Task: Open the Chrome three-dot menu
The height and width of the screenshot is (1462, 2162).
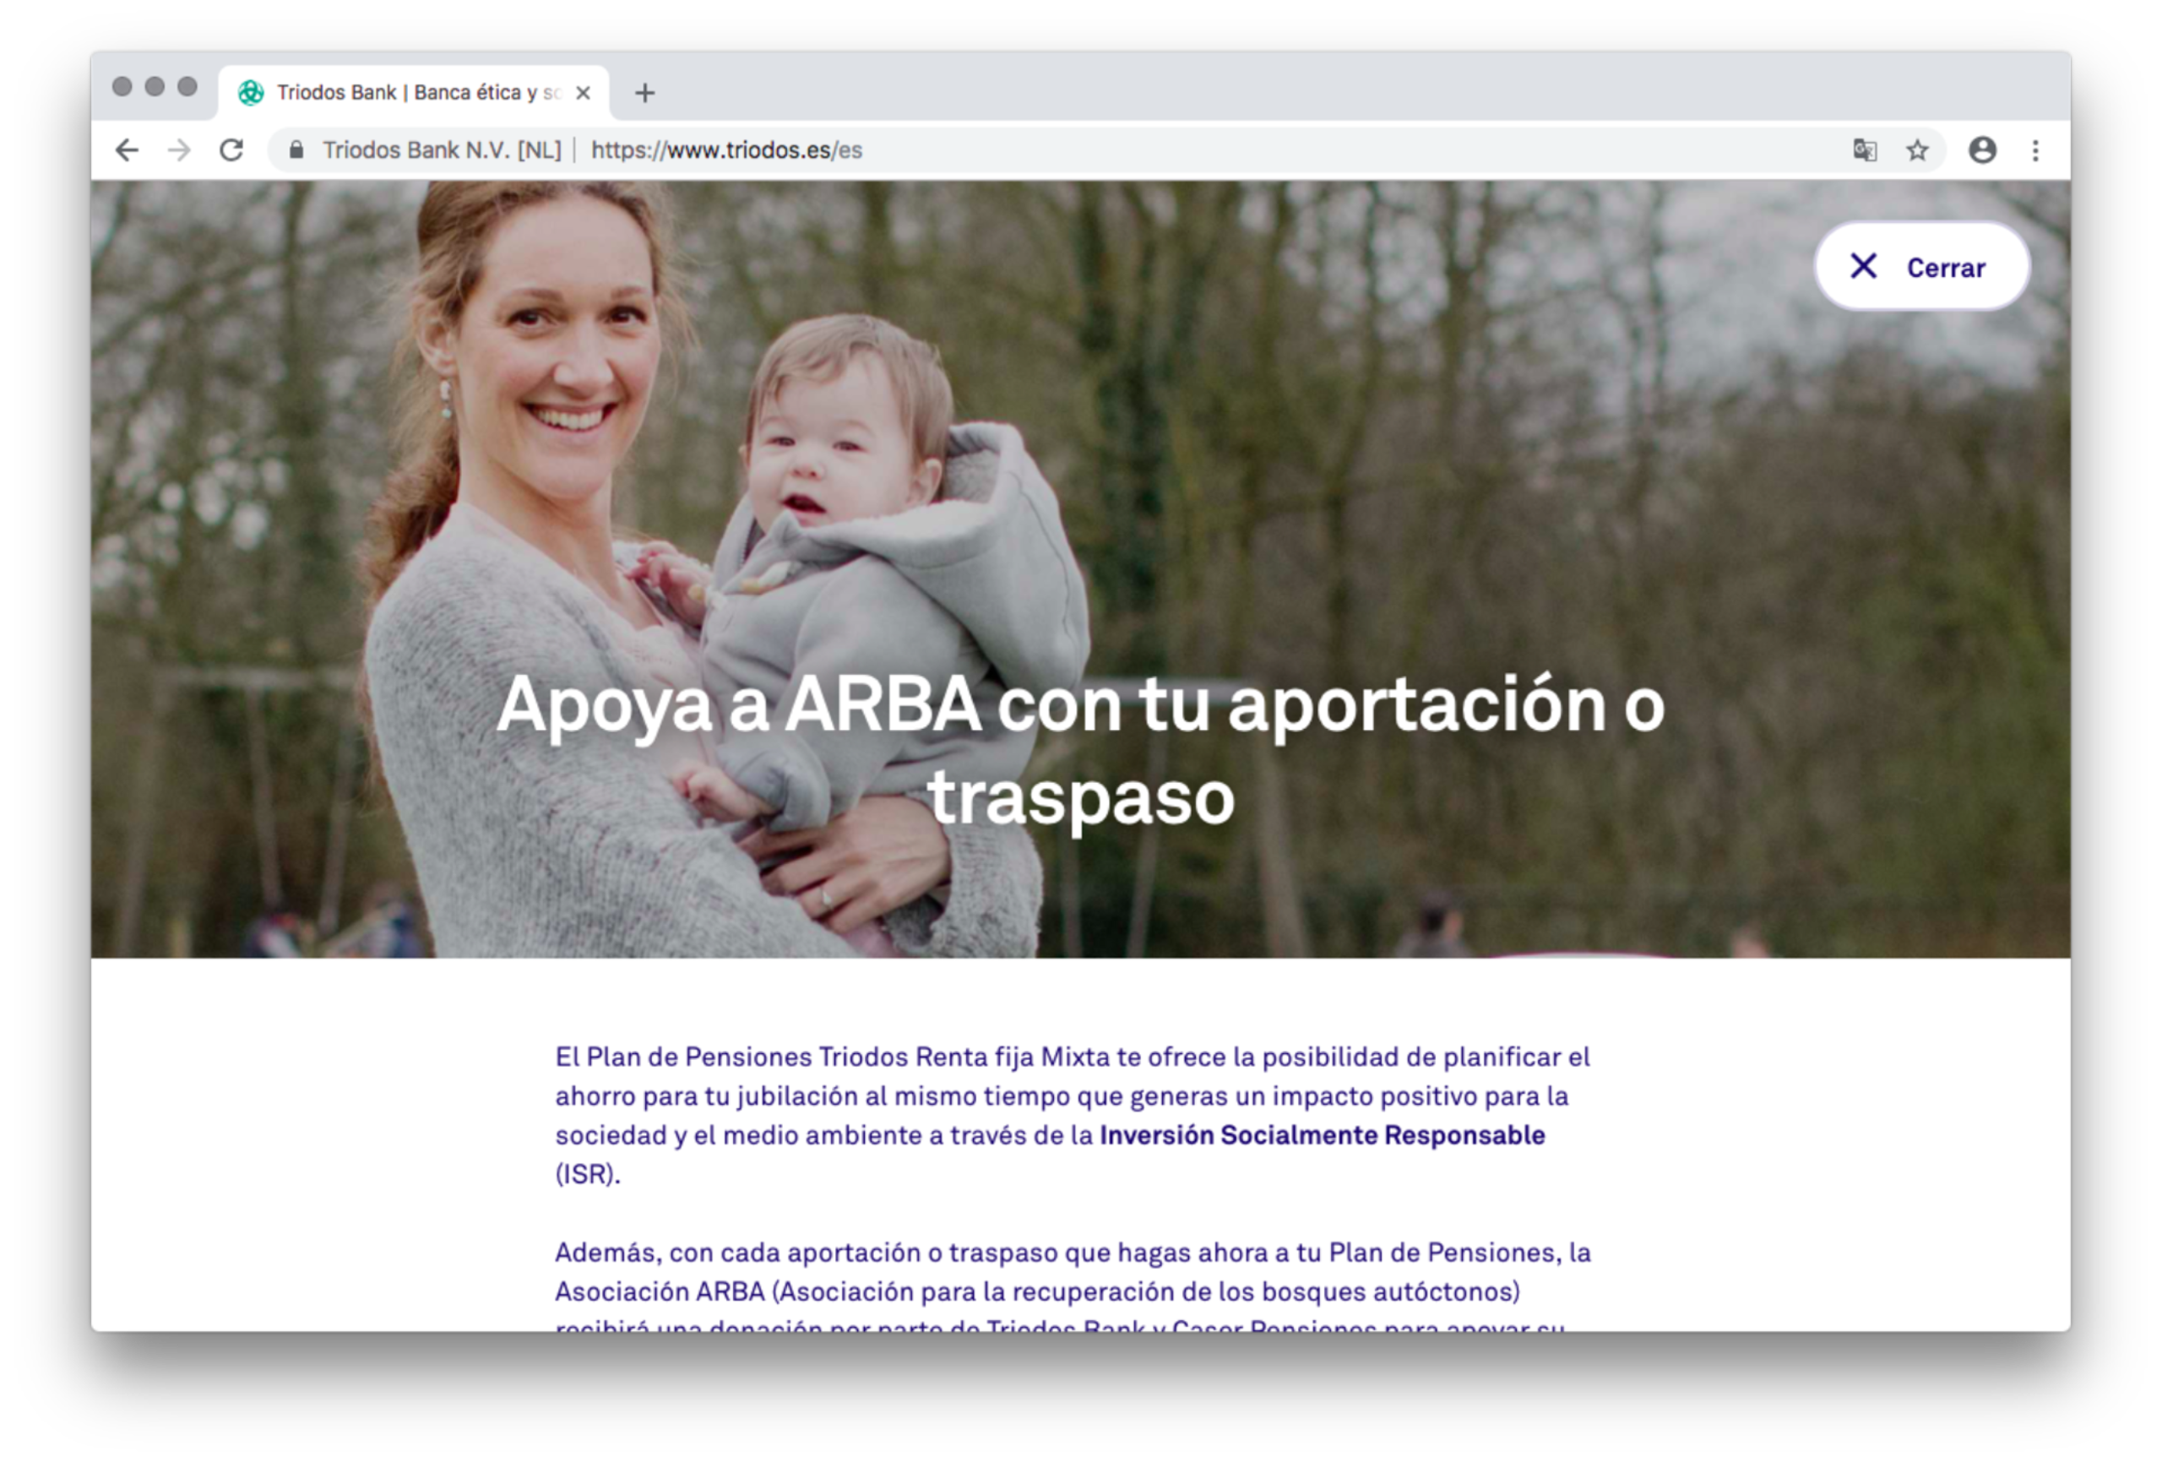Action: (x=2035, y=149)
